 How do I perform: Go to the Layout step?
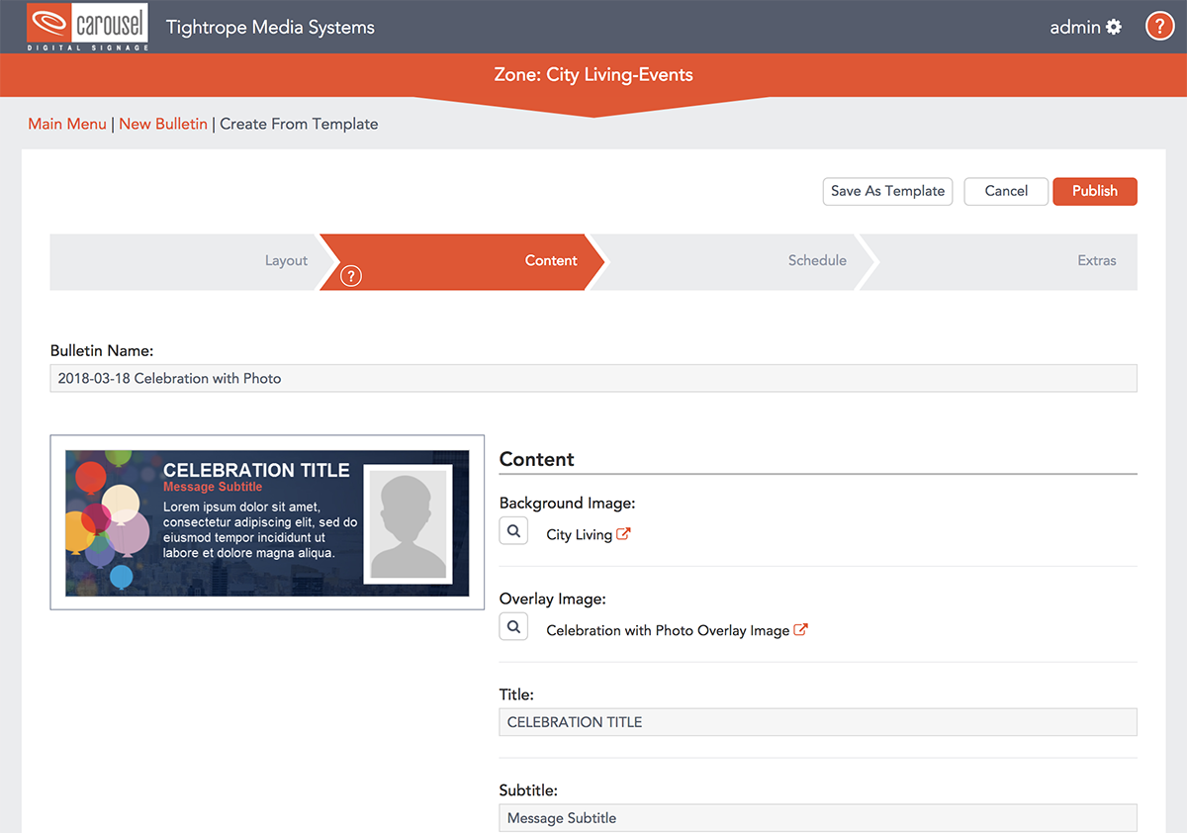coord(286,261)
